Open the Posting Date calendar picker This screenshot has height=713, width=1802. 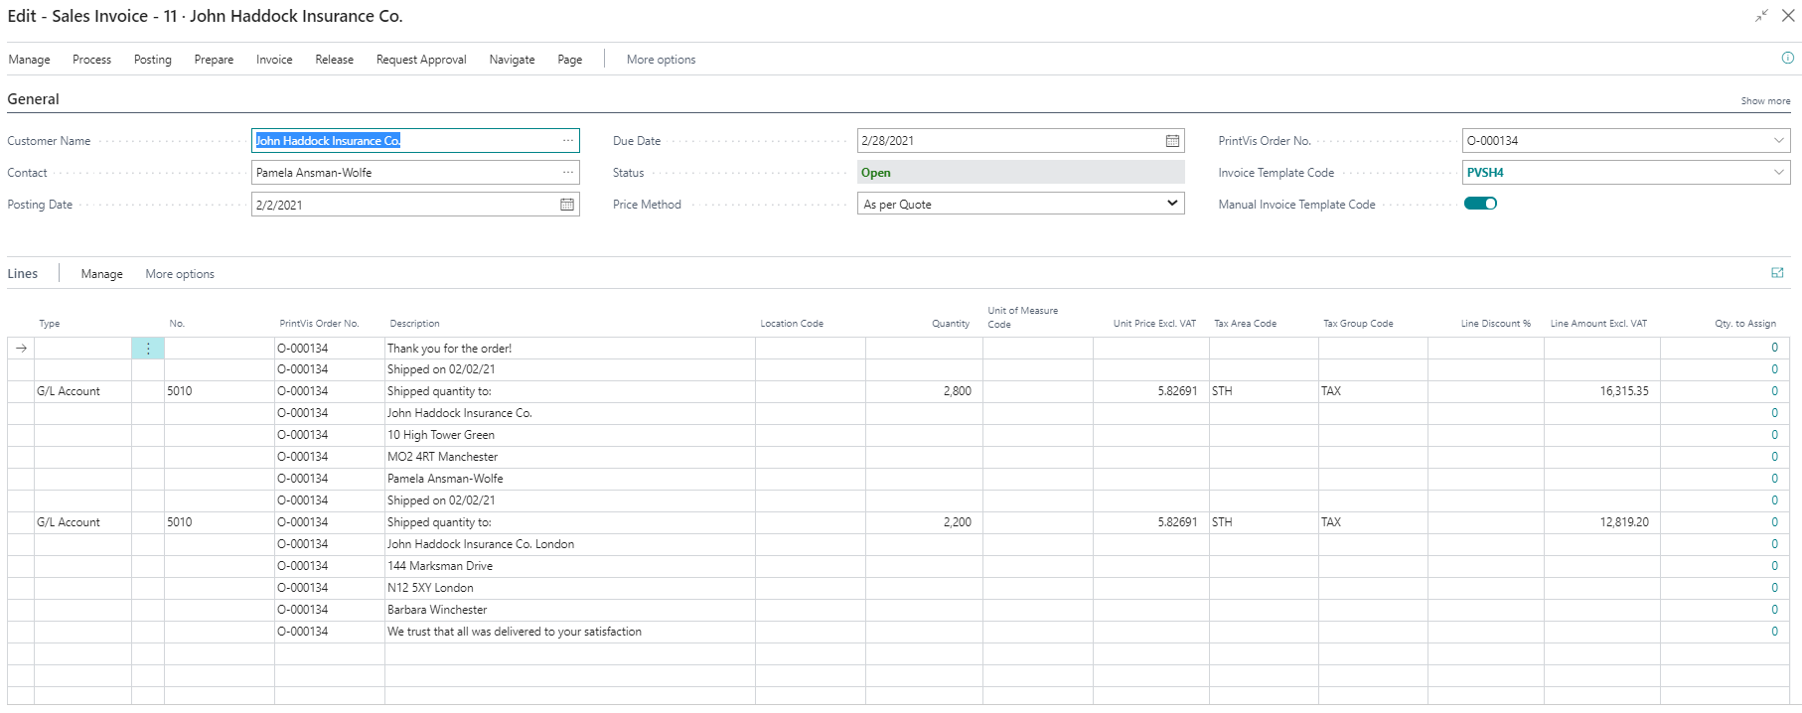point(567,205)
